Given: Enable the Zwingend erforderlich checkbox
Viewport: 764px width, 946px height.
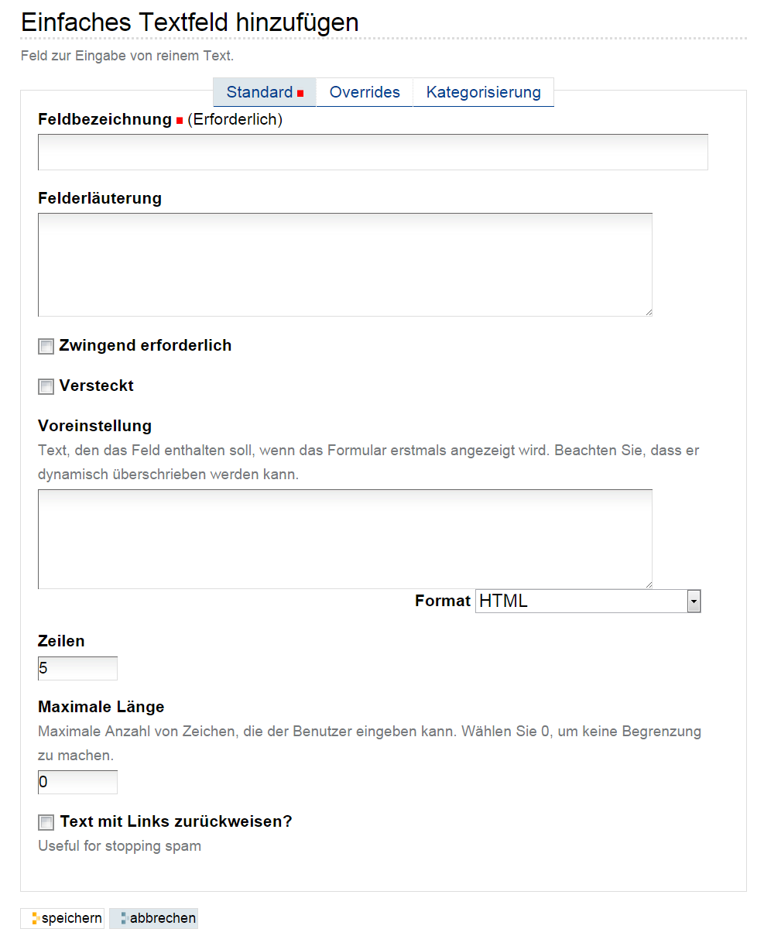Looking at the screenshot, I should coord(46,347).
